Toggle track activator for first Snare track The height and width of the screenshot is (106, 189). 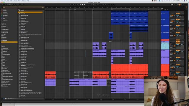pyautogui.click(x=177, y=14)
